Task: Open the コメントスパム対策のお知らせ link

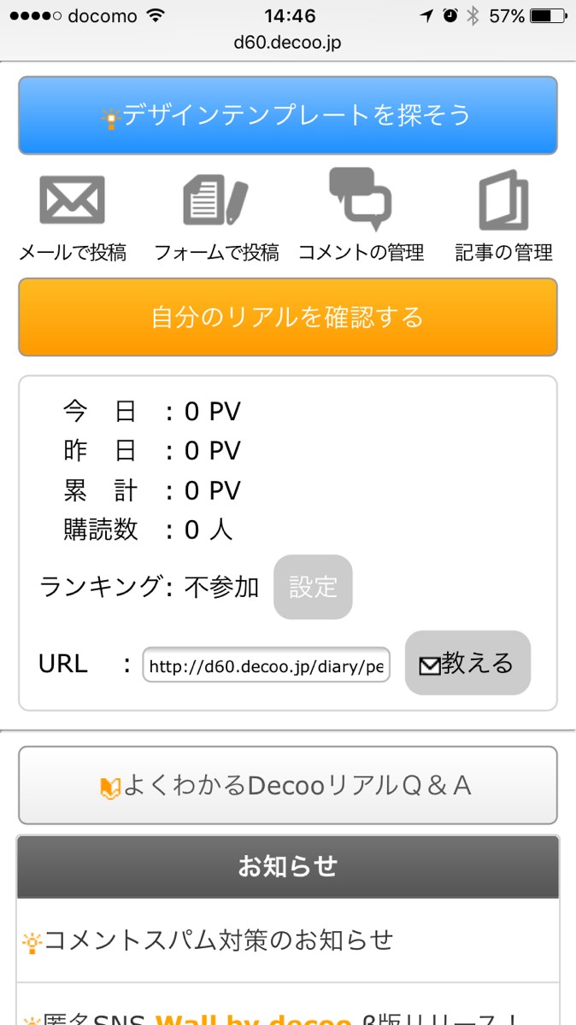Action: pyautogui.click(x=219, y=940)
